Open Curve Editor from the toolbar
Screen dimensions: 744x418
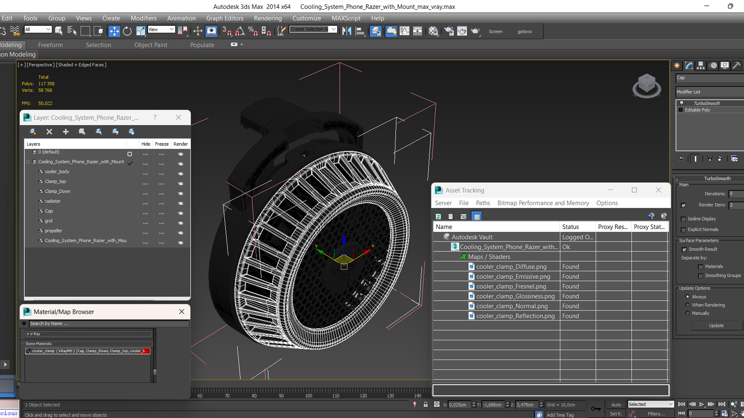pos(404,31)
